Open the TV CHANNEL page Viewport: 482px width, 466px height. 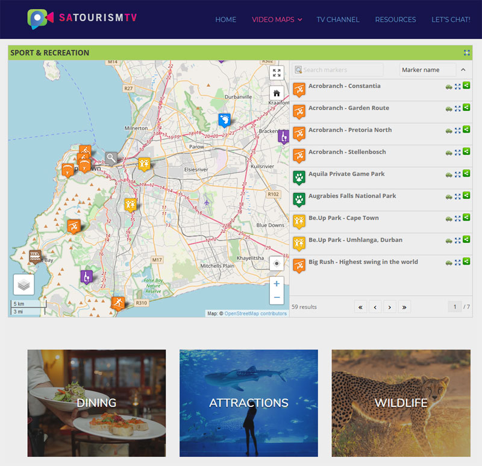[x=338, y=20]
